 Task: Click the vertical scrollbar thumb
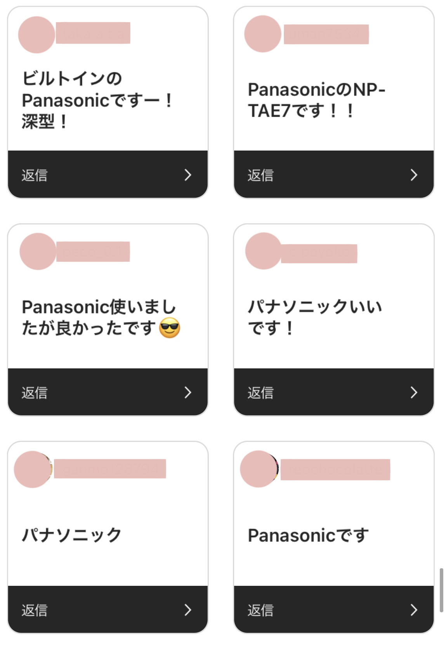(441, 590)
